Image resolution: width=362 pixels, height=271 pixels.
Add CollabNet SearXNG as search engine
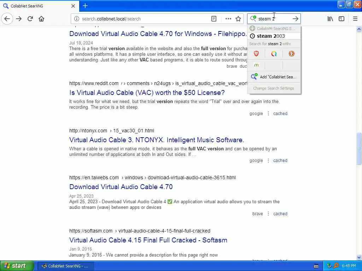point(274,77)
